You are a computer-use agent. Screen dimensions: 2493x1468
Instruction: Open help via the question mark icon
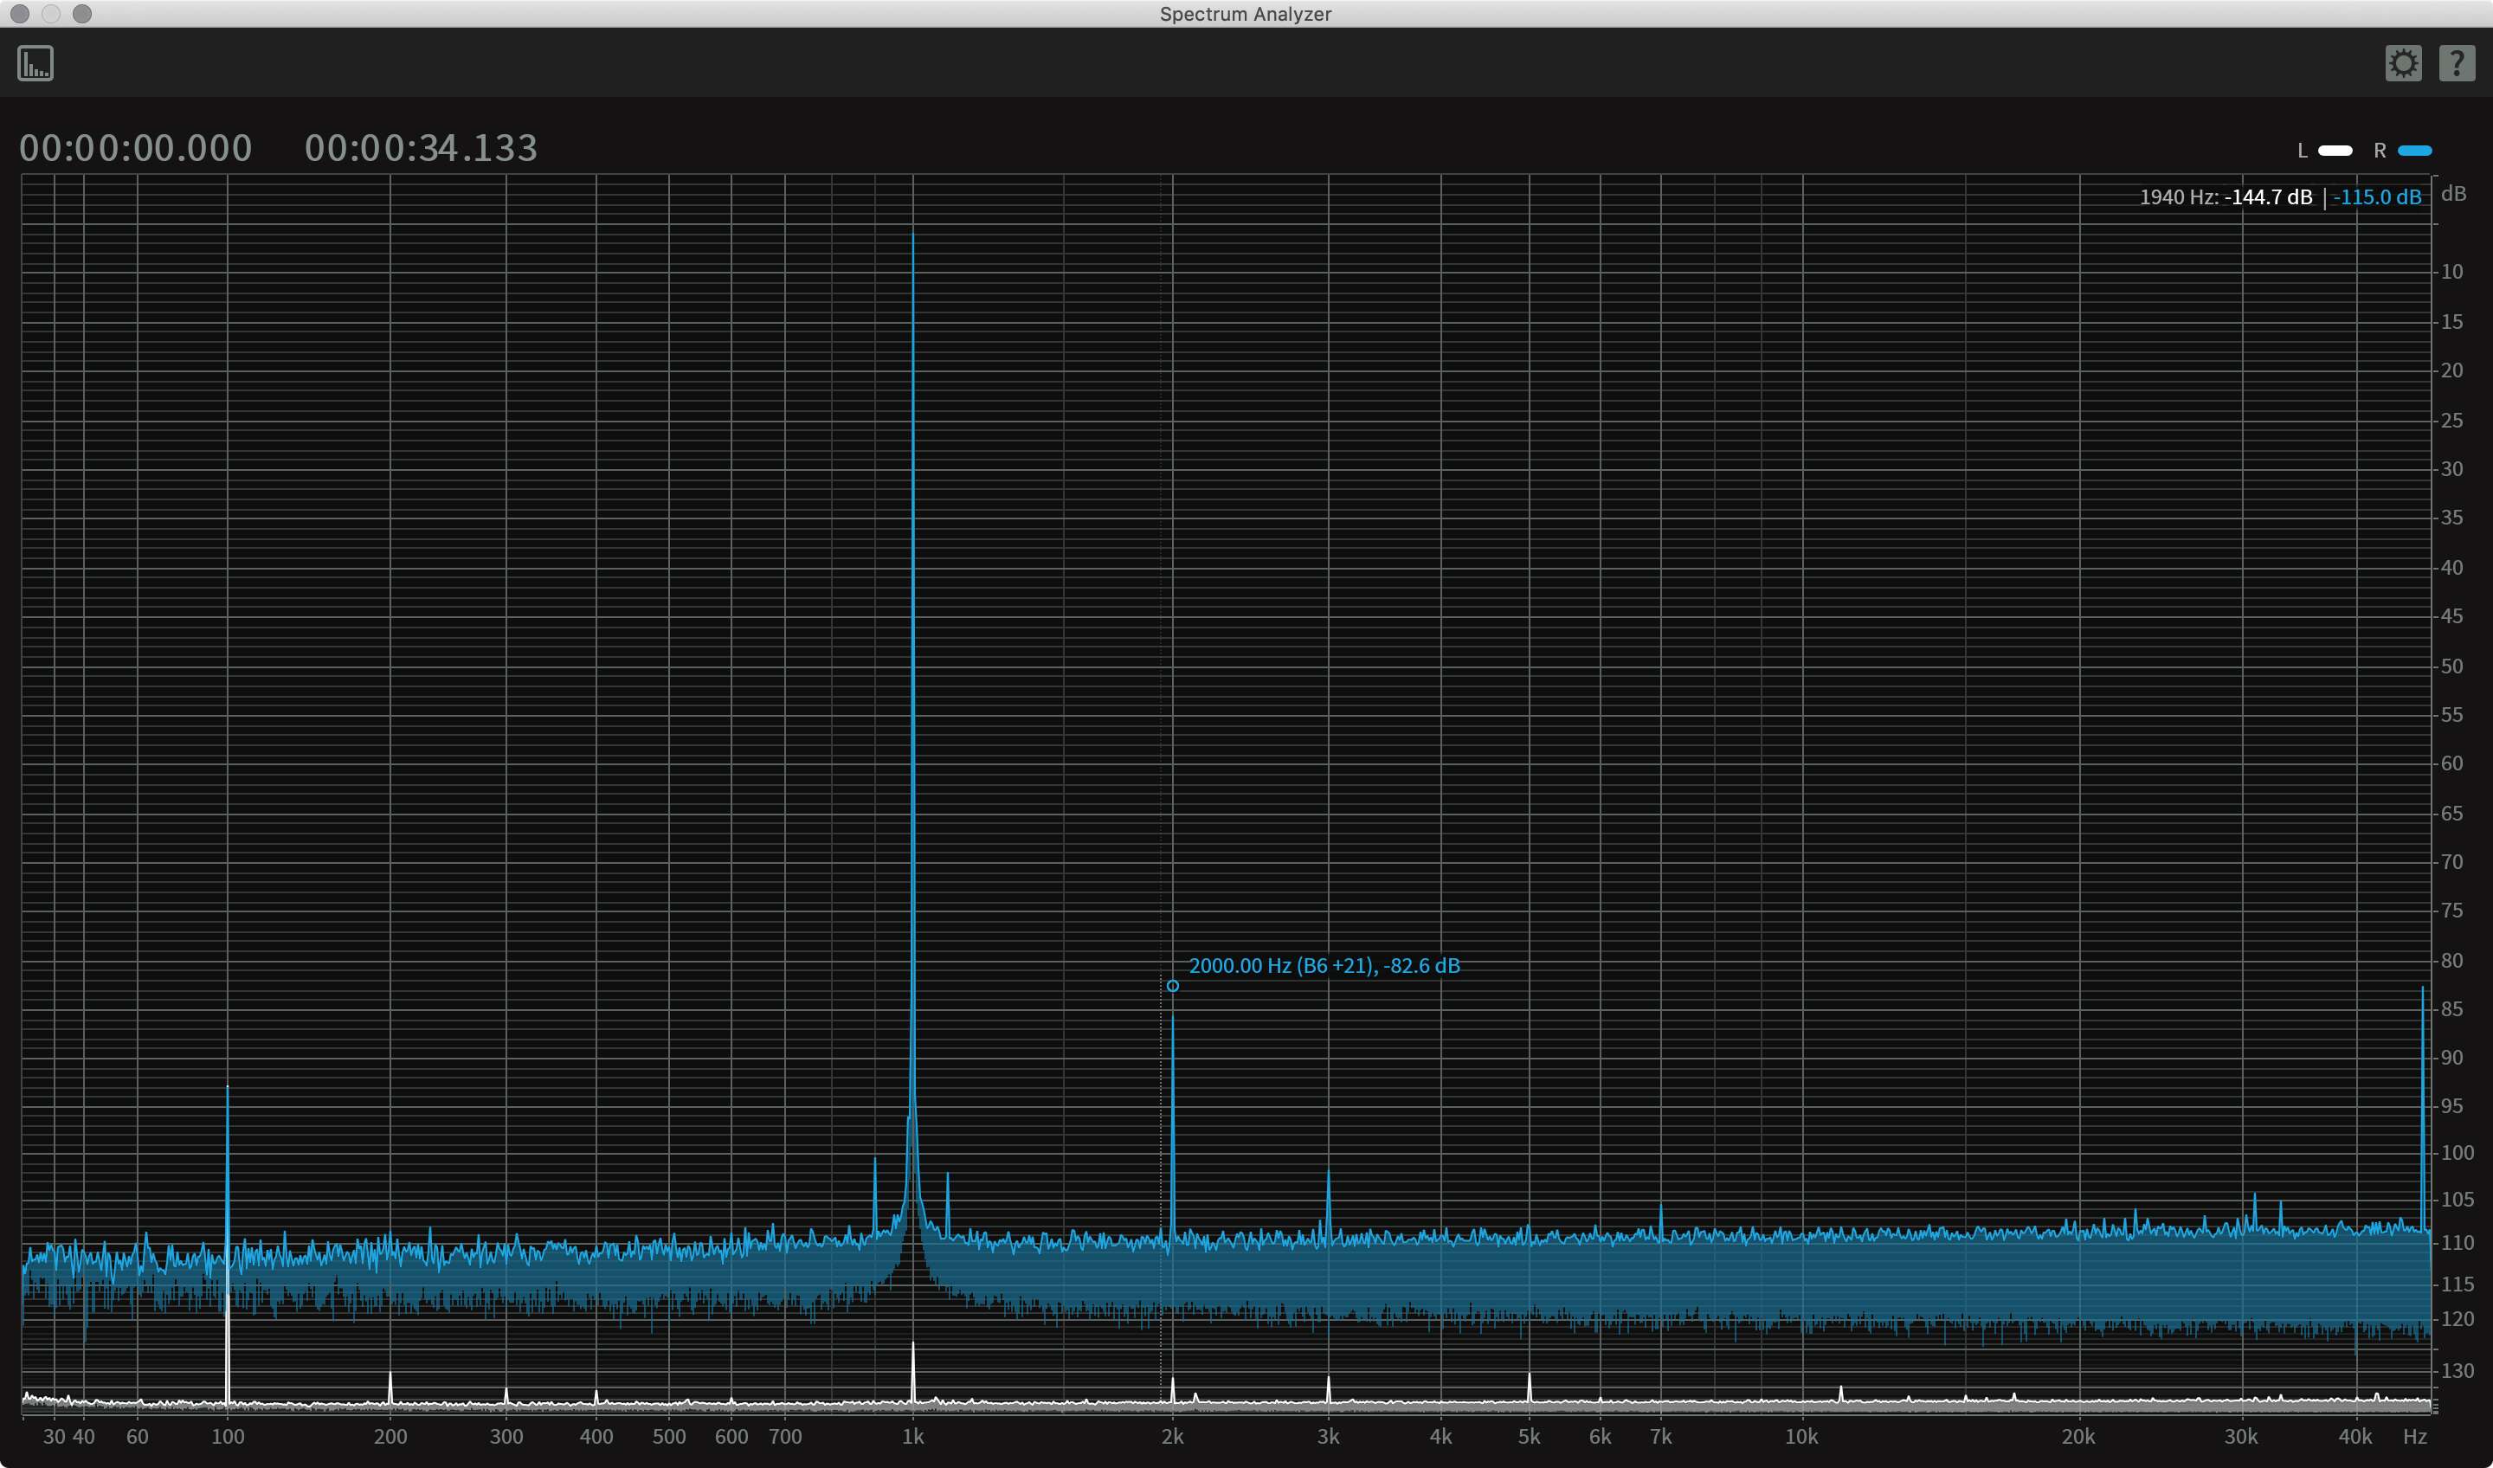click(x=2457, y=63)
